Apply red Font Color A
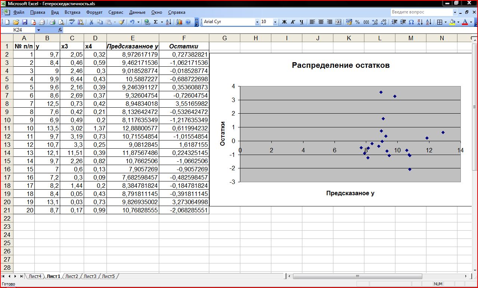Screen dimensions: 478x288 pyautogui.click(x=465, y=22)
